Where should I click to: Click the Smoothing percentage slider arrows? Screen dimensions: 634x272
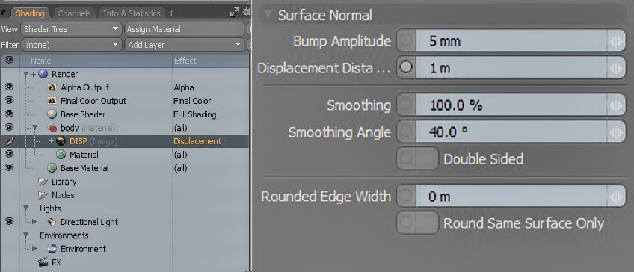tap(616, 105)
